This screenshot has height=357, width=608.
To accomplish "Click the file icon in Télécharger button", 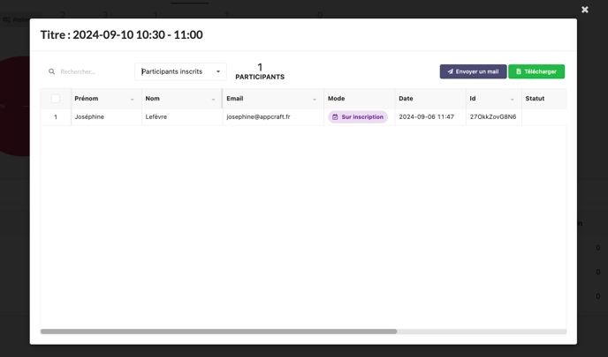I will coord(519,71).
